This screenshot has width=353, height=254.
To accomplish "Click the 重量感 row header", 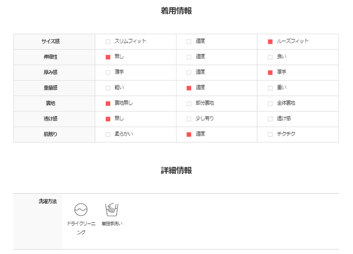I will 54,88.
